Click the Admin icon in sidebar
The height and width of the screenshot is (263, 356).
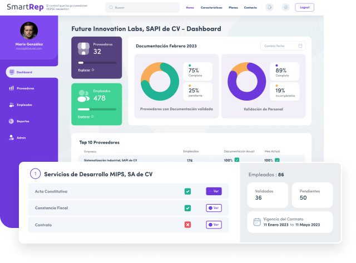pos(11,137)
